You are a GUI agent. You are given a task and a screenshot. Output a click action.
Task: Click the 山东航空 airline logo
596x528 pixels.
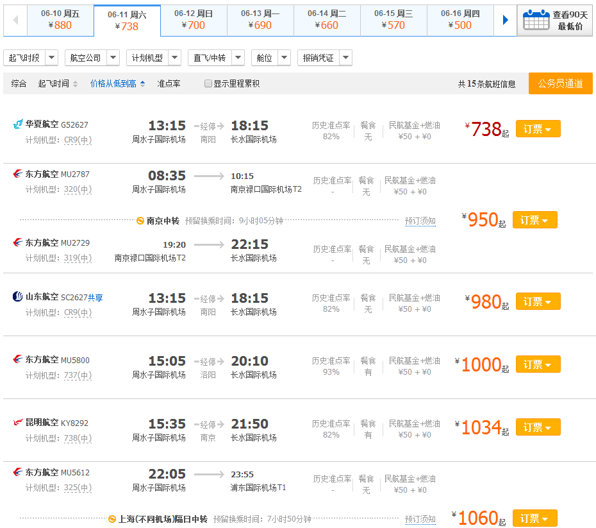[18, 296]
